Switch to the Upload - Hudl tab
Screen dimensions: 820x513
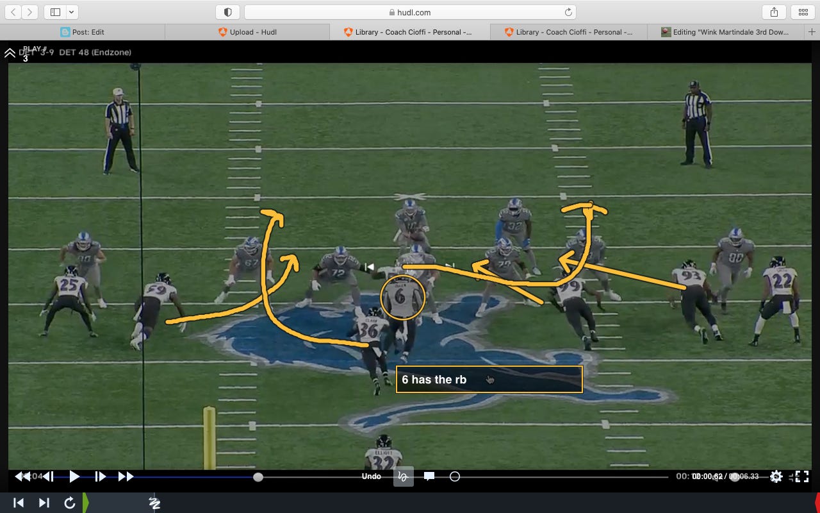[x=247, y=31]
